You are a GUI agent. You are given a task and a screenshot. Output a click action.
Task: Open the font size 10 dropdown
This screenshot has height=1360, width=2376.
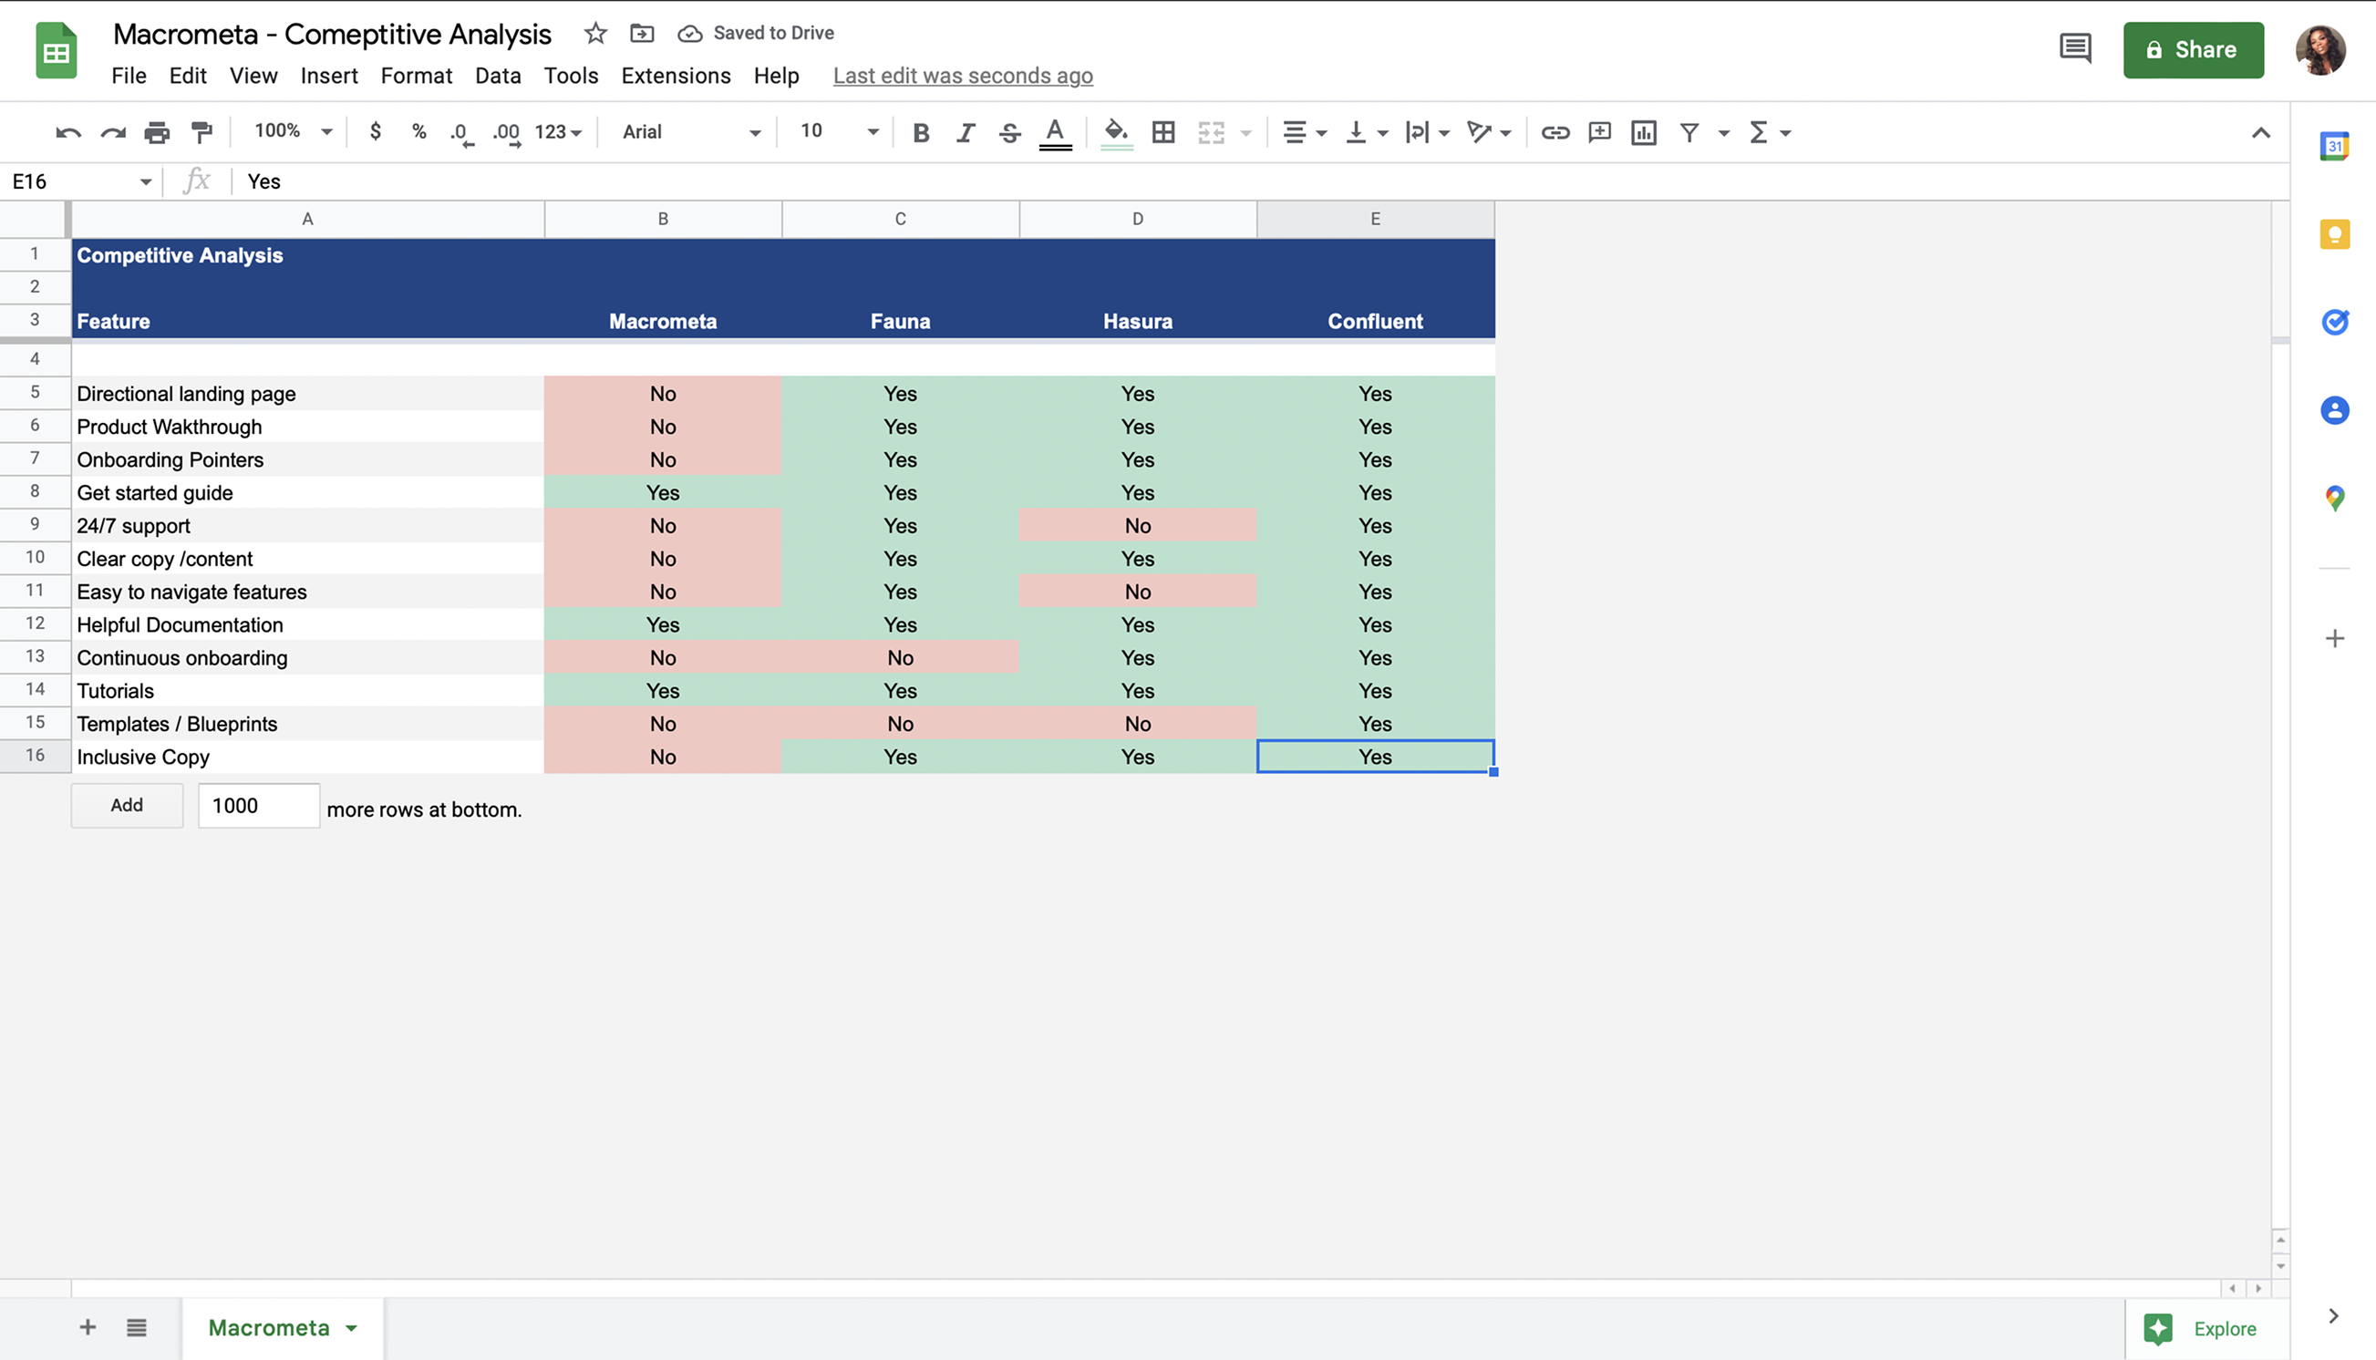tap(838, 131)
